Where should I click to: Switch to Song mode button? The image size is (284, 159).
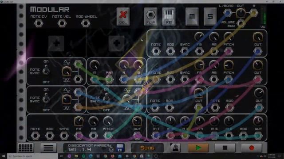click(147, 148)
